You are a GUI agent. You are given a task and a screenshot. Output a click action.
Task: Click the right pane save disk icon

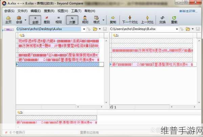tap(198, 29)
